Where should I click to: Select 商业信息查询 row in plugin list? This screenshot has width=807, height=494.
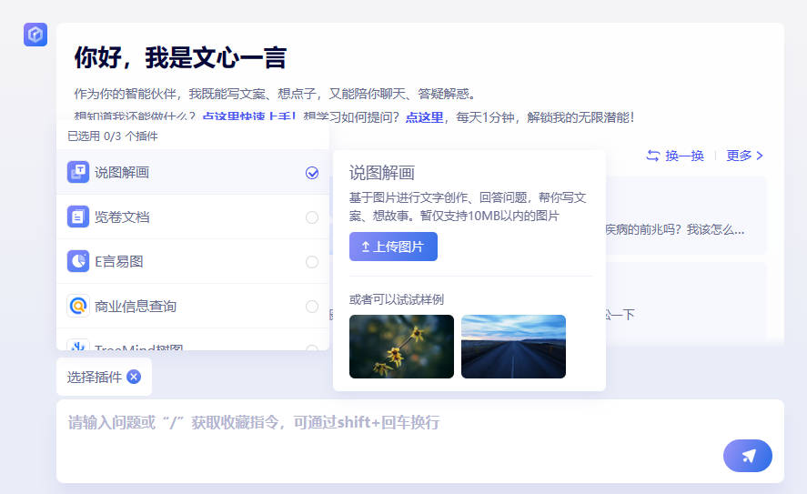pyautogui.click(x=193, y=307)
